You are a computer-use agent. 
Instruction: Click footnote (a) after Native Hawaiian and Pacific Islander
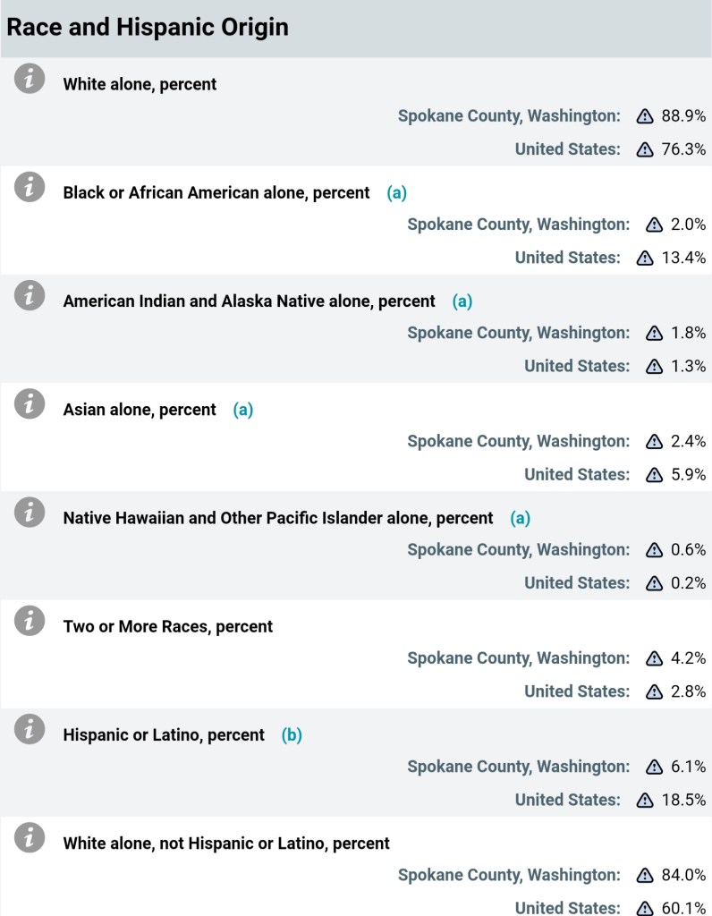click(x=520, y=518)
